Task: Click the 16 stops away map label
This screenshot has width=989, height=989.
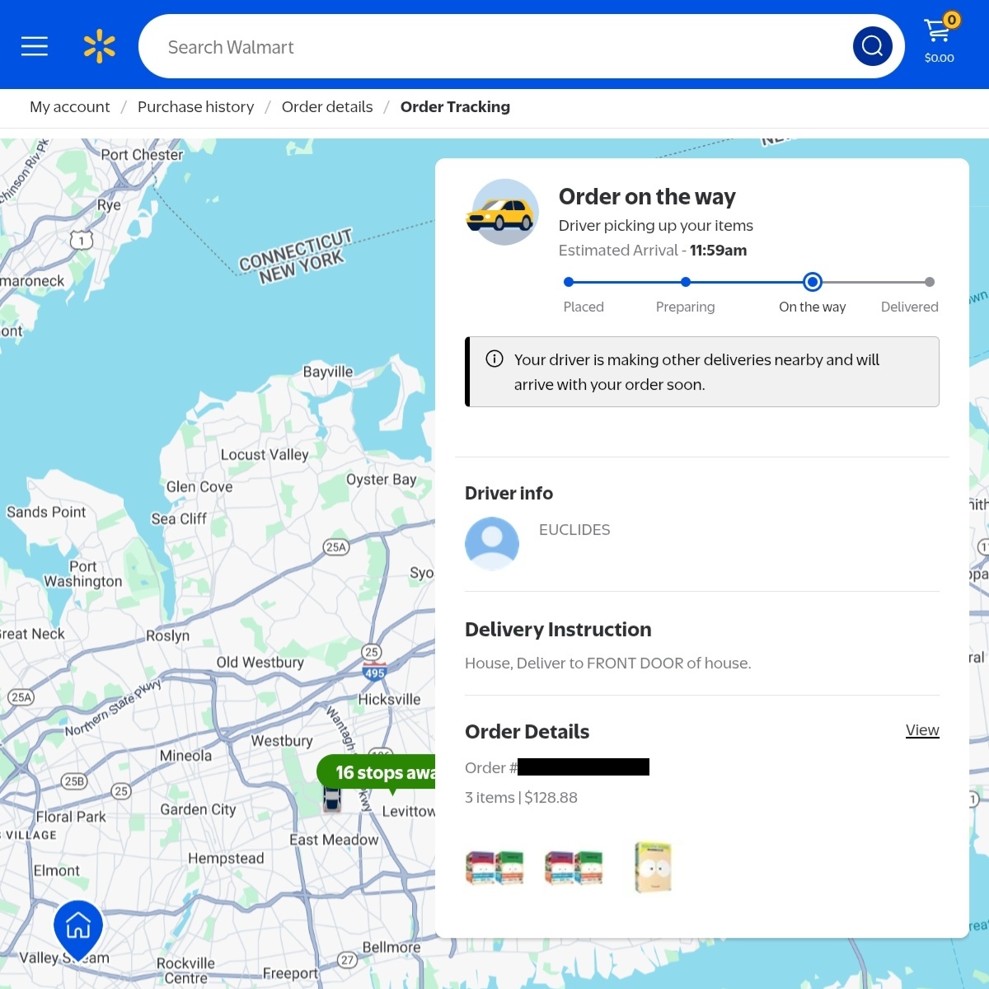Action: (379, 772)
